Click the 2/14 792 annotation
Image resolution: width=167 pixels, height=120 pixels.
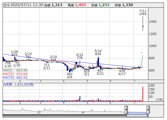28,55
